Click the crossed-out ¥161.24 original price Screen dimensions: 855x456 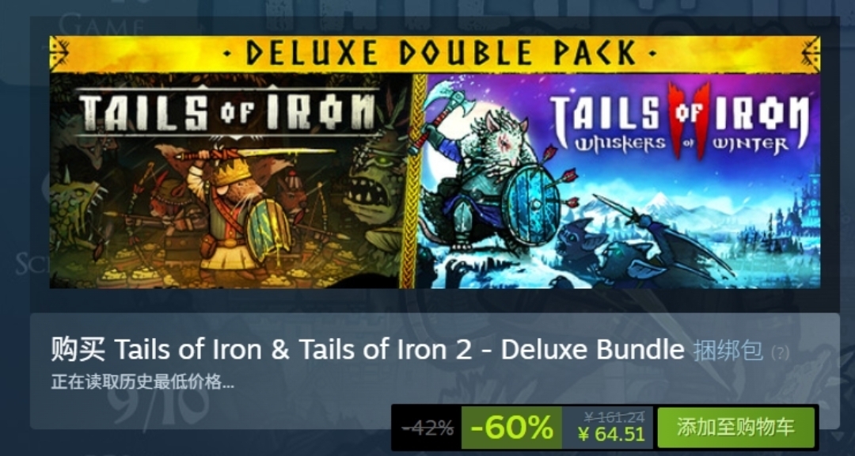(614, 418)
